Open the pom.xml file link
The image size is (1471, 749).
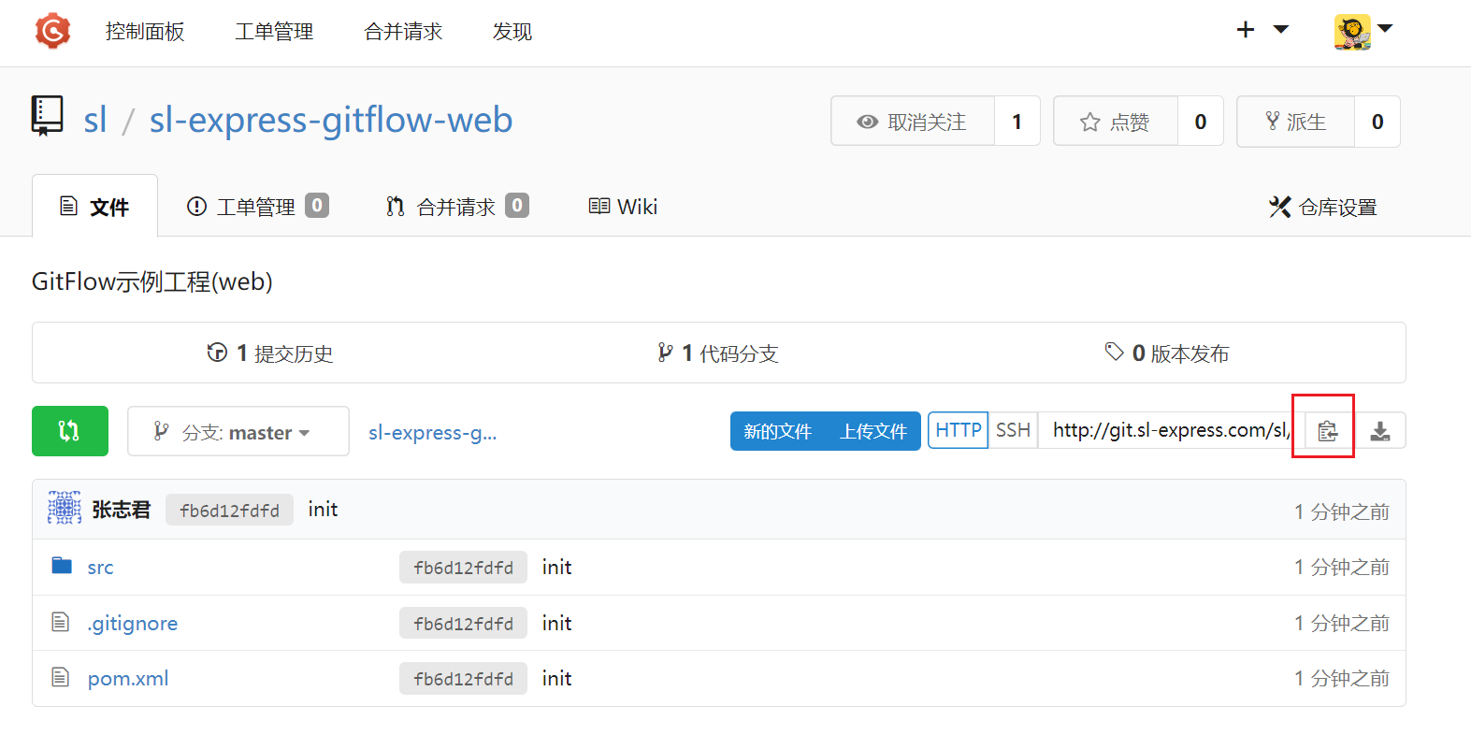coord(128,679)
